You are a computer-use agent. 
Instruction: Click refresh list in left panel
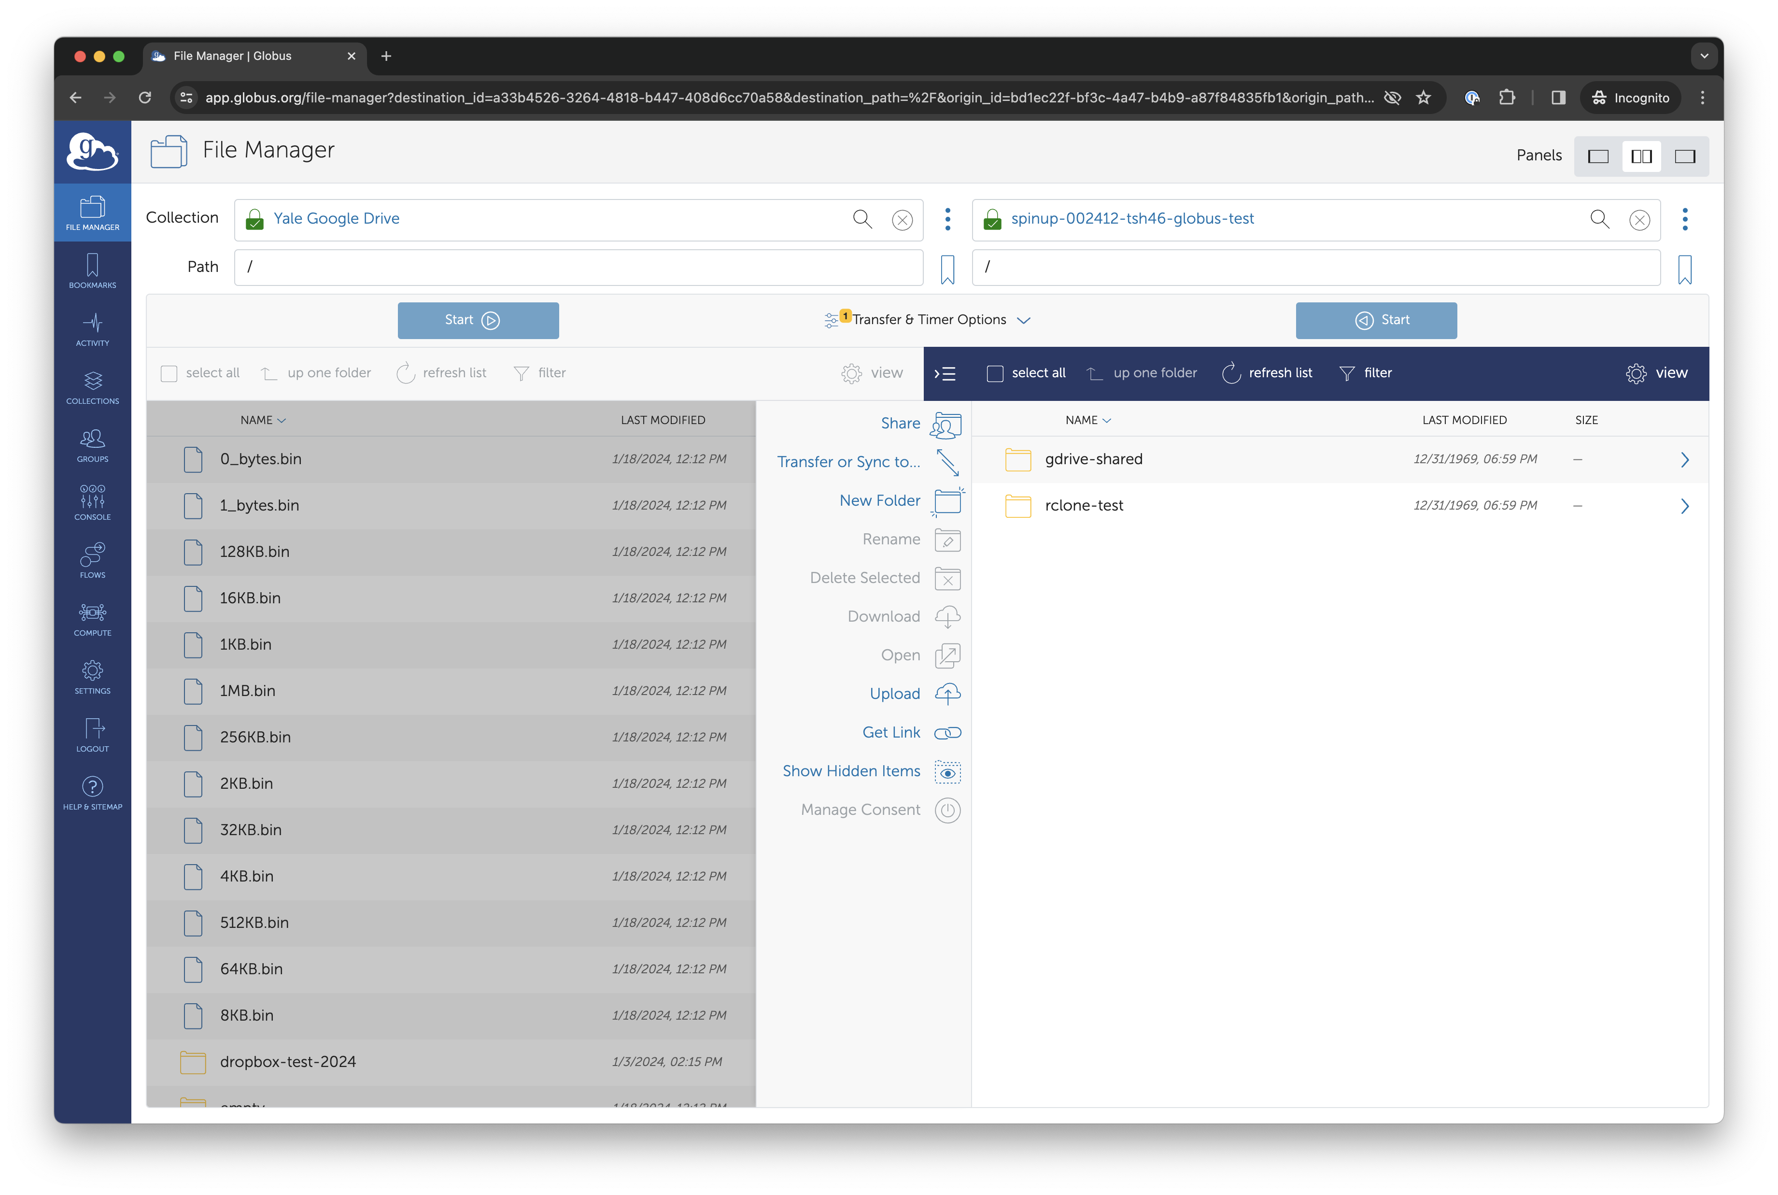[441, 373]
